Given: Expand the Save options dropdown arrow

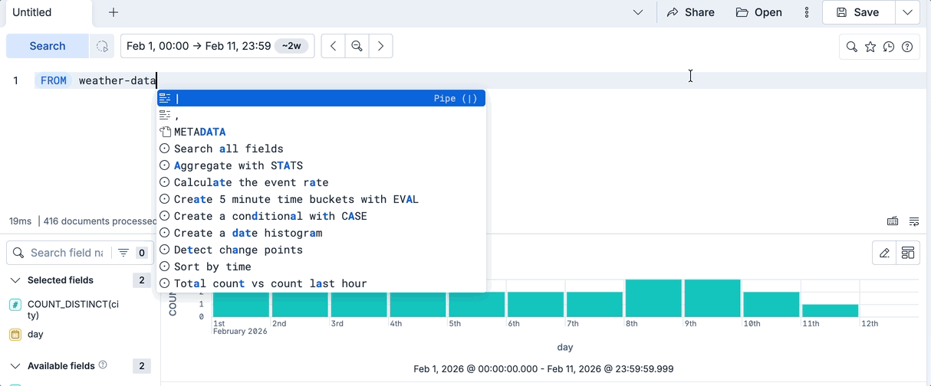Looking at the screenshot, I should point(907,12).
